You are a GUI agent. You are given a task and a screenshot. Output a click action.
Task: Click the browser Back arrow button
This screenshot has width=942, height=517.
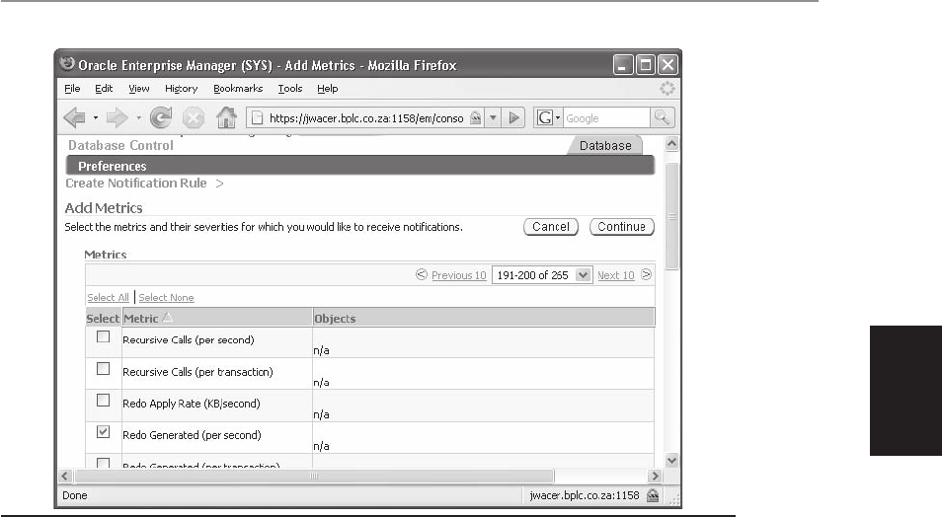click(74, 117)
